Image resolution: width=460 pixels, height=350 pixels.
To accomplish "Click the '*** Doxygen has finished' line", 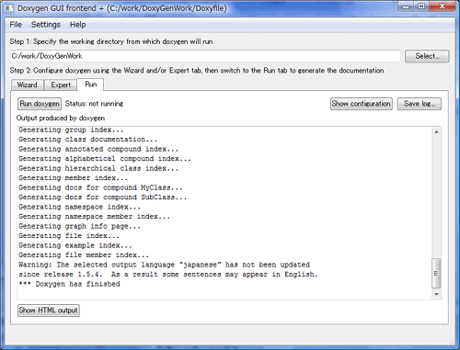I will point(69,284).
